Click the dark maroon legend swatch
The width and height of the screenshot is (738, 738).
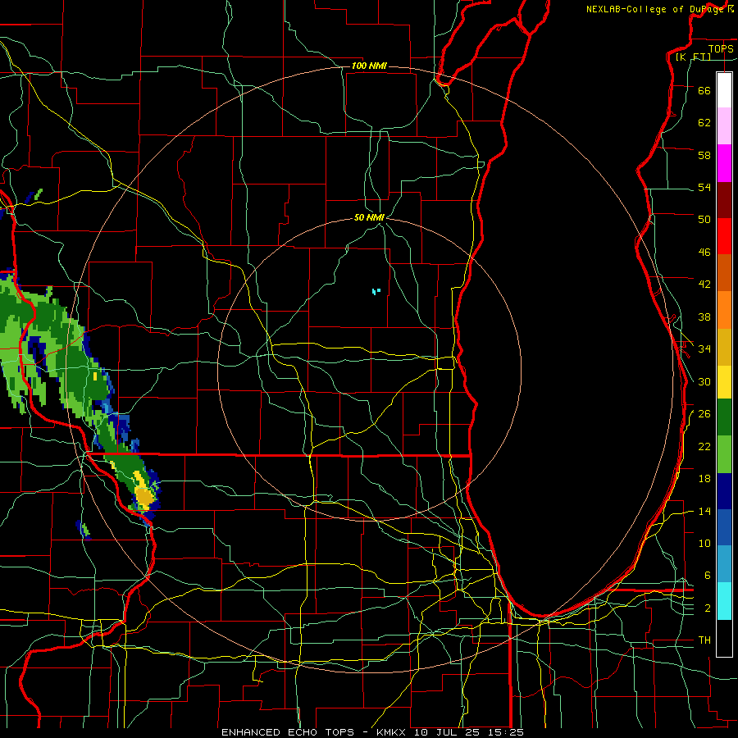(x=724, y=200)
